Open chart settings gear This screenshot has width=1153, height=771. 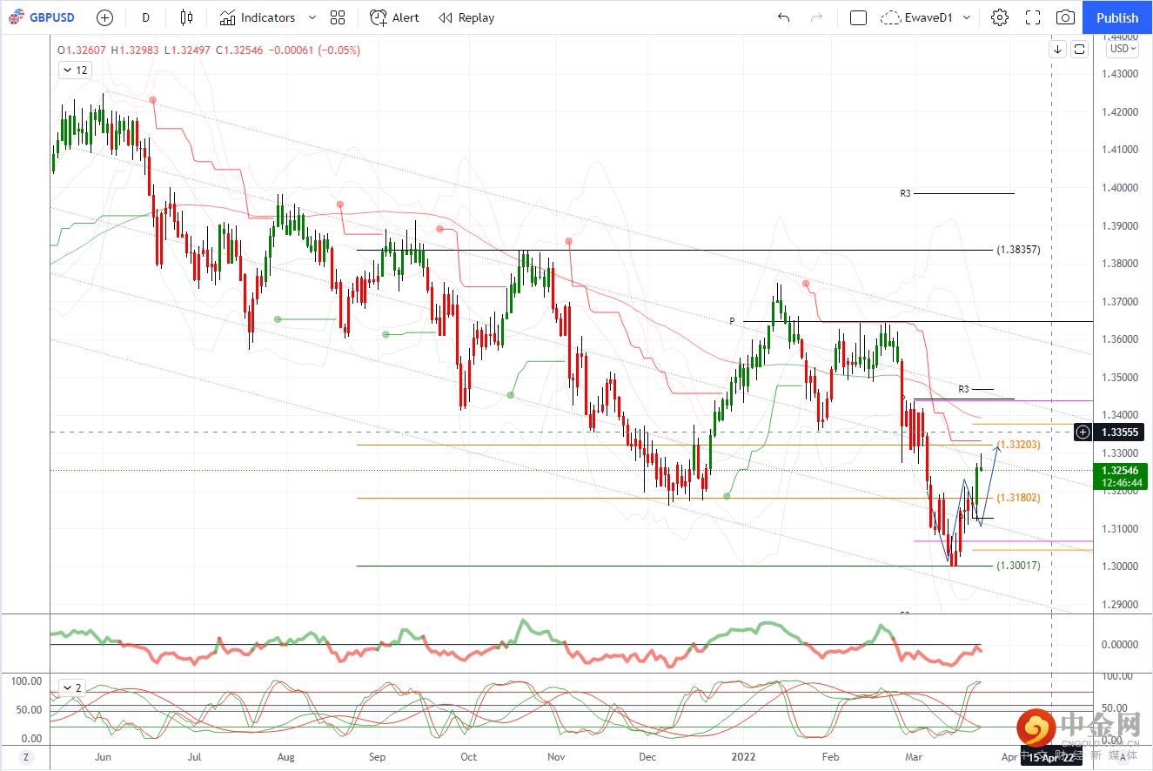pos(999,17)
